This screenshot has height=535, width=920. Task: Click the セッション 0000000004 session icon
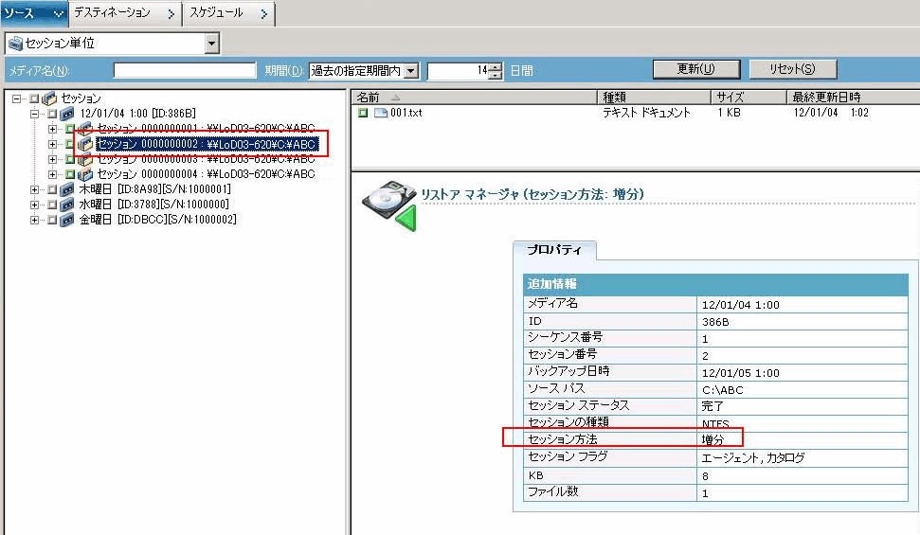pos(85,174)
